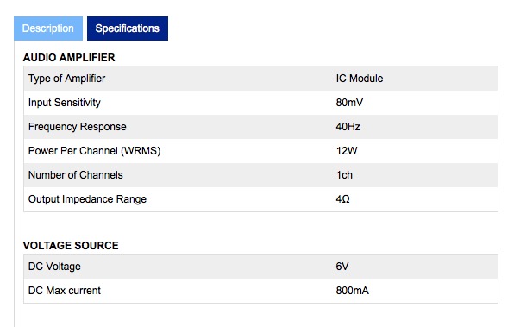Select the Type of Amplifier row label
This screenshot has height=327, width=514.
[x=67, y=79]
